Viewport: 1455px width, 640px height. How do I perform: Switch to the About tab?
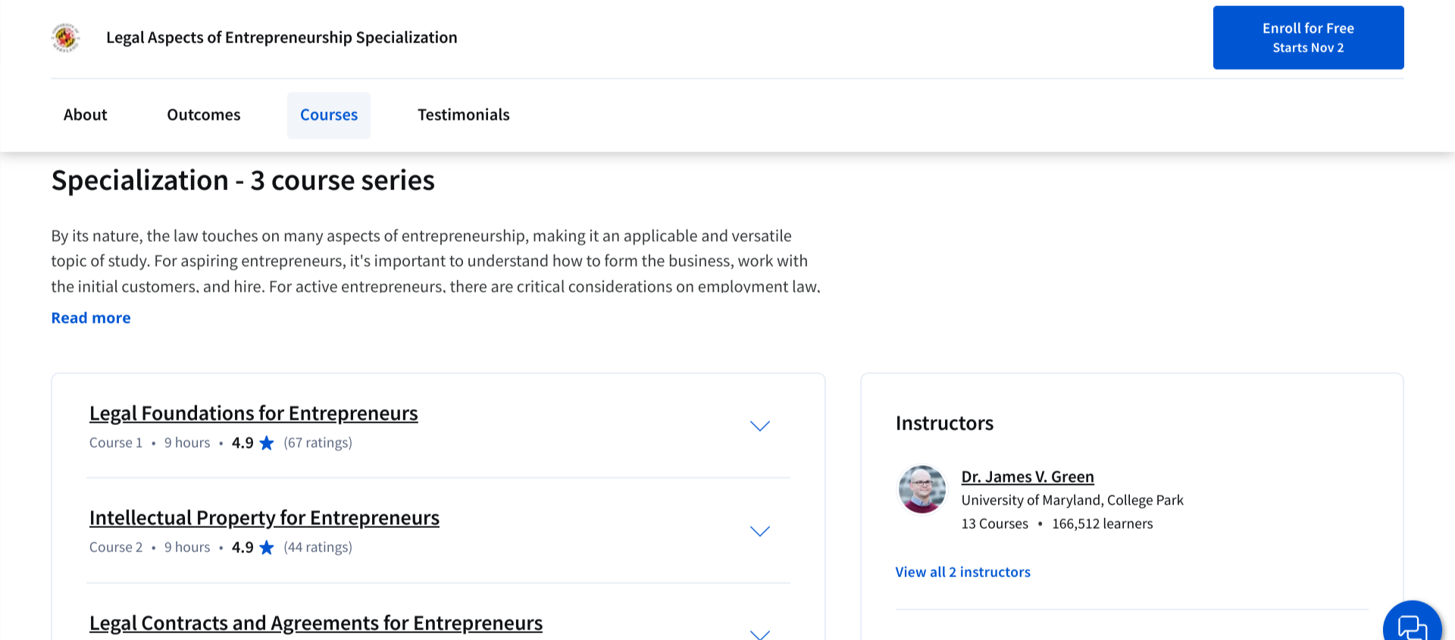pyautogui.click(x=86, y=115)
